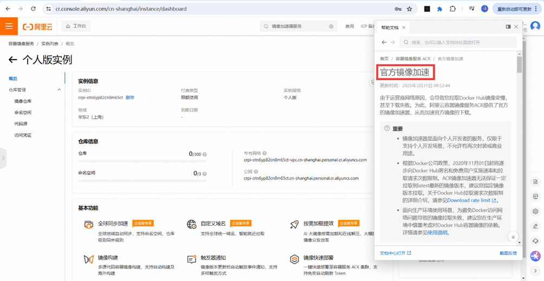Screen dimensions: 544x281
Task: Open the orange hamburger main menu
Action: (x=9, y=26)
